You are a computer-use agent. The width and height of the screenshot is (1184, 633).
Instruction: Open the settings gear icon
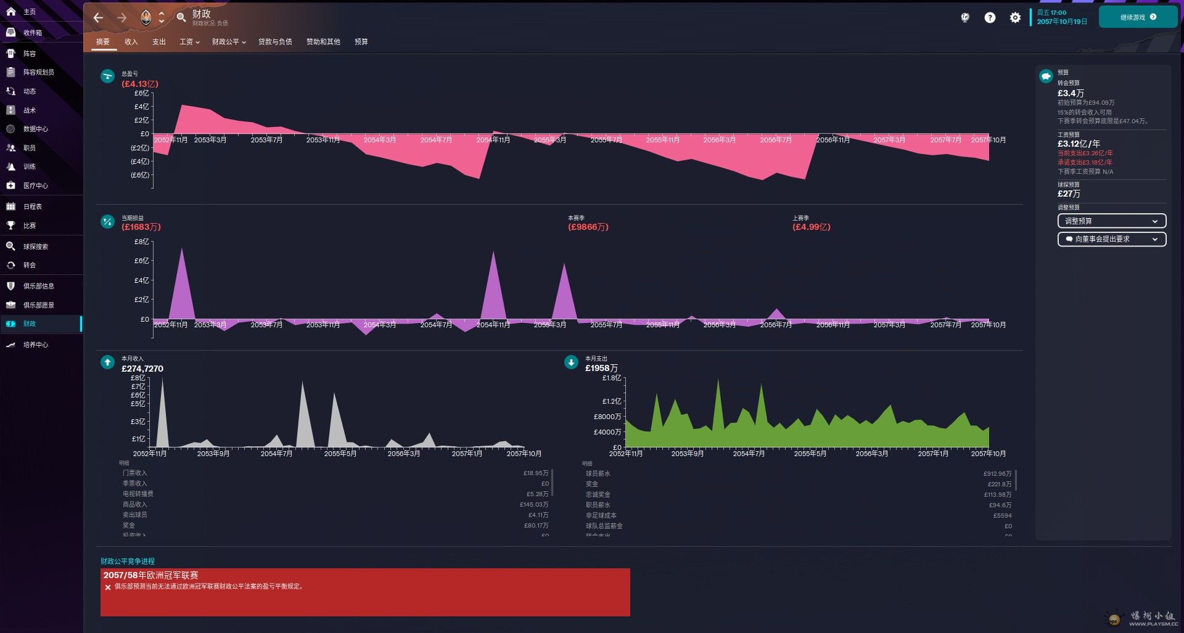coord(1015,18)
